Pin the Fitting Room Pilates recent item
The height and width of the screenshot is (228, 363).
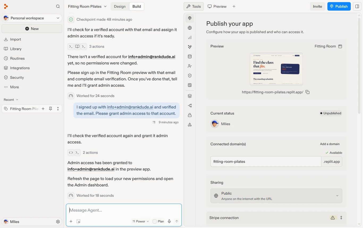(x=50, y=109)
